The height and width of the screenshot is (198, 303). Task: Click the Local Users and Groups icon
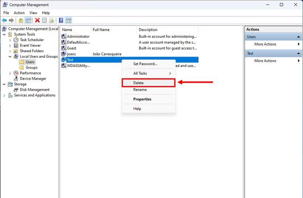coord(16,57)
